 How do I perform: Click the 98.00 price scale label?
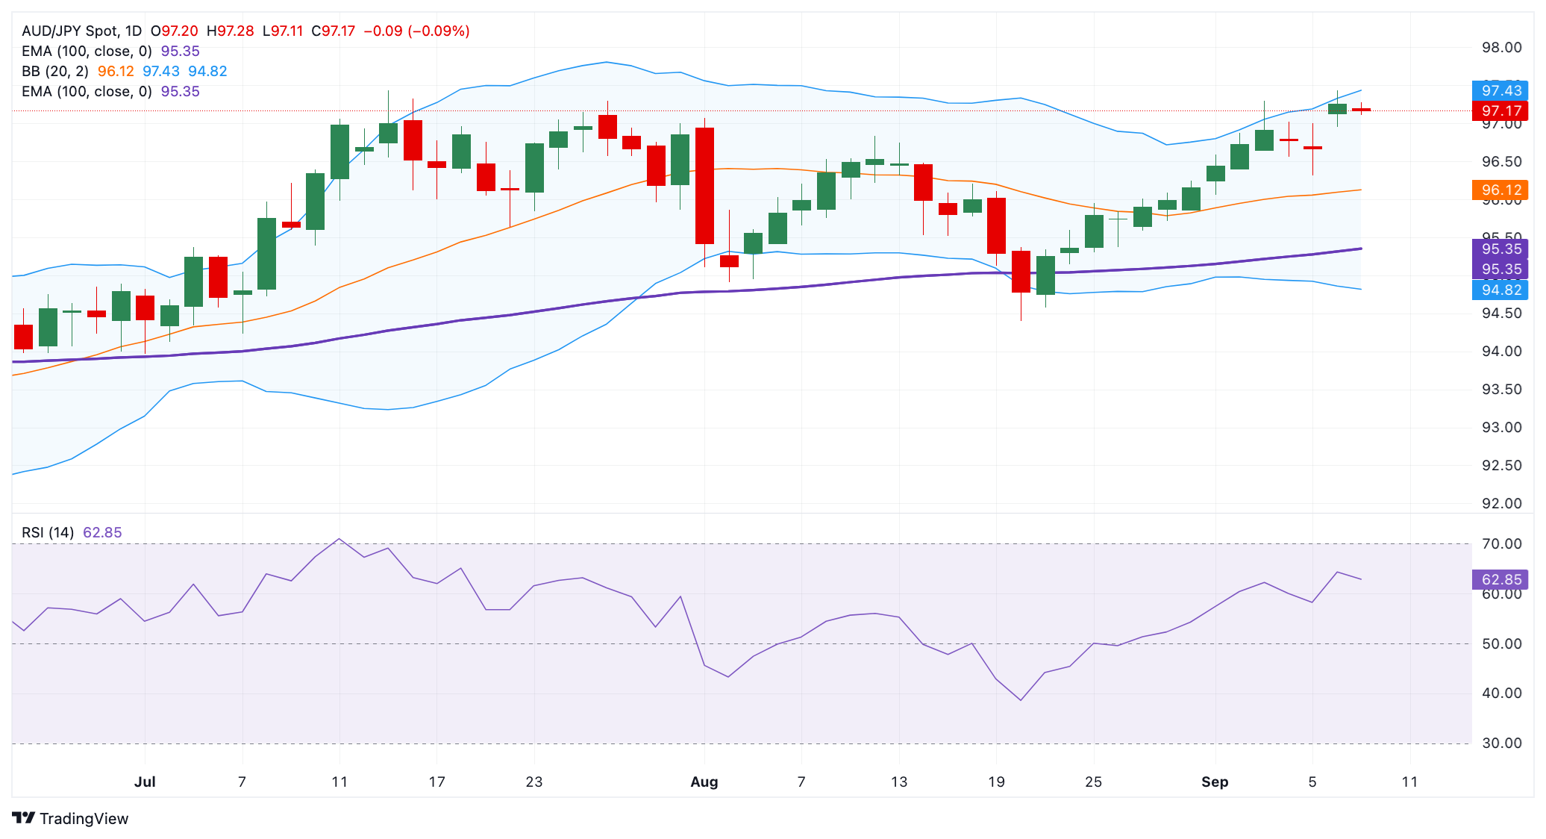click(x=1501, y=48)
